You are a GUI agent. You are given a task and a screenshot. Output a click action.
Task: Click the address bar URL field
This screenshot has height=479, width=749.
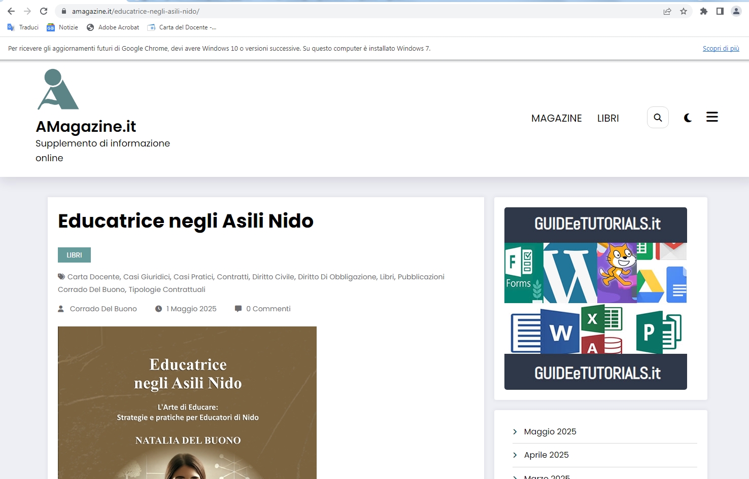355,11
